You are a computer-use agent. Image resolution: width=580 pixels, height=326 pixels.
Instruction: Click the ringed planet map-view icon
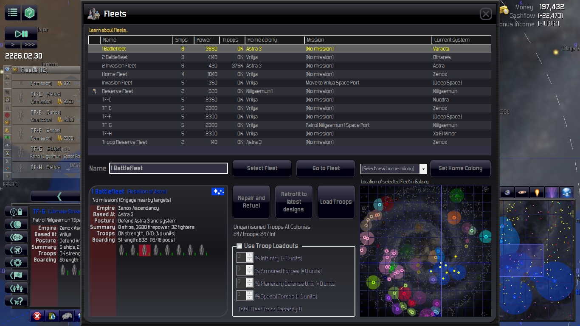(522, 192)
